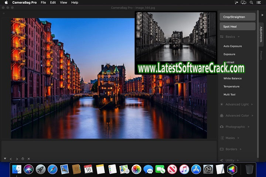
Task: Add the White Balance adjustment
Action: [x=233, y=79]
